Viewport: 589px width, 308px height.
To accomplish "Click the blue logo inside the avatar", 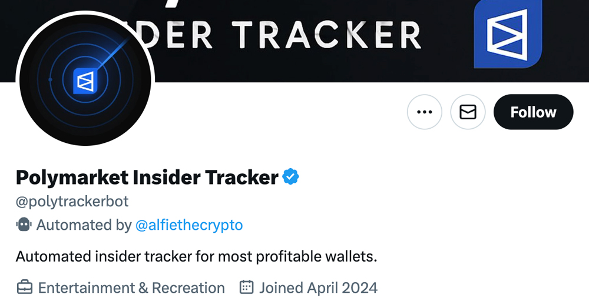I will coord(85,81).
